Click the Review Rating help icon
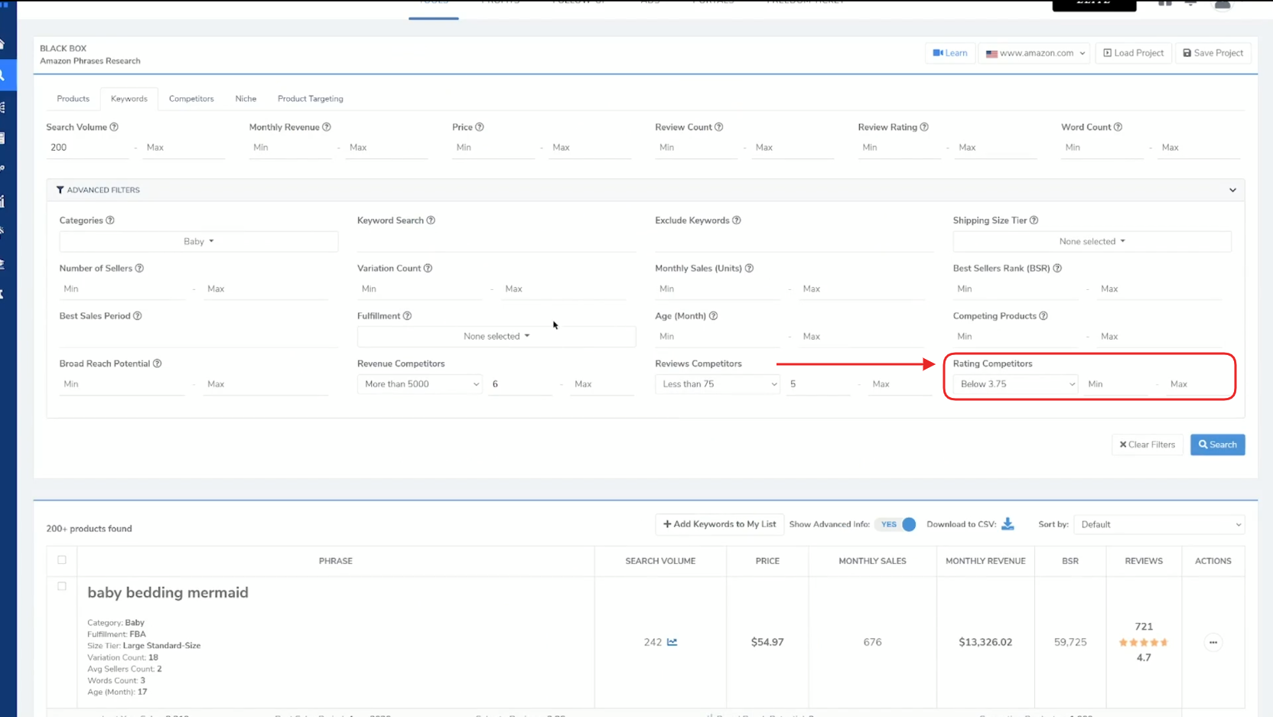 coord(924,127)
